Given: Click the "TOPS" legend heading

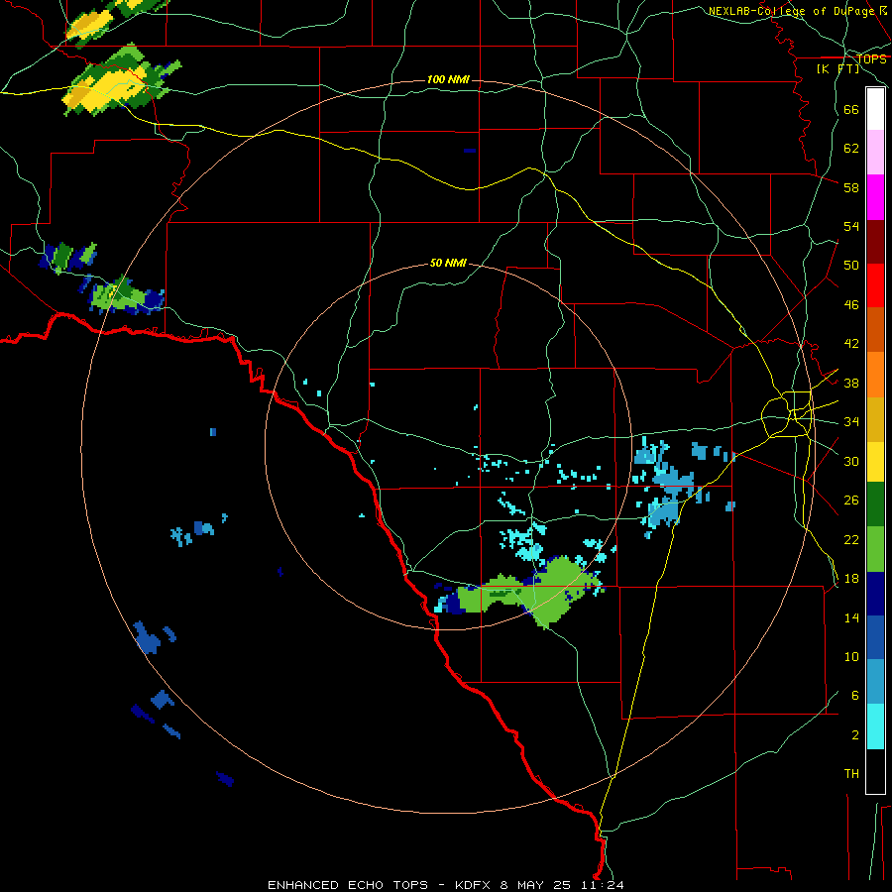Looking at the screenshot, I should [871, 59].
